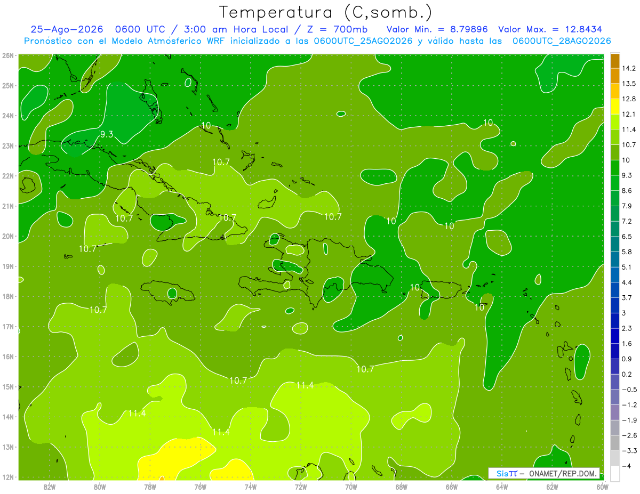Viewport: 640px width, 494px height.
Task: Click the "20N" latitude axis label
Action: click(8, 236)
